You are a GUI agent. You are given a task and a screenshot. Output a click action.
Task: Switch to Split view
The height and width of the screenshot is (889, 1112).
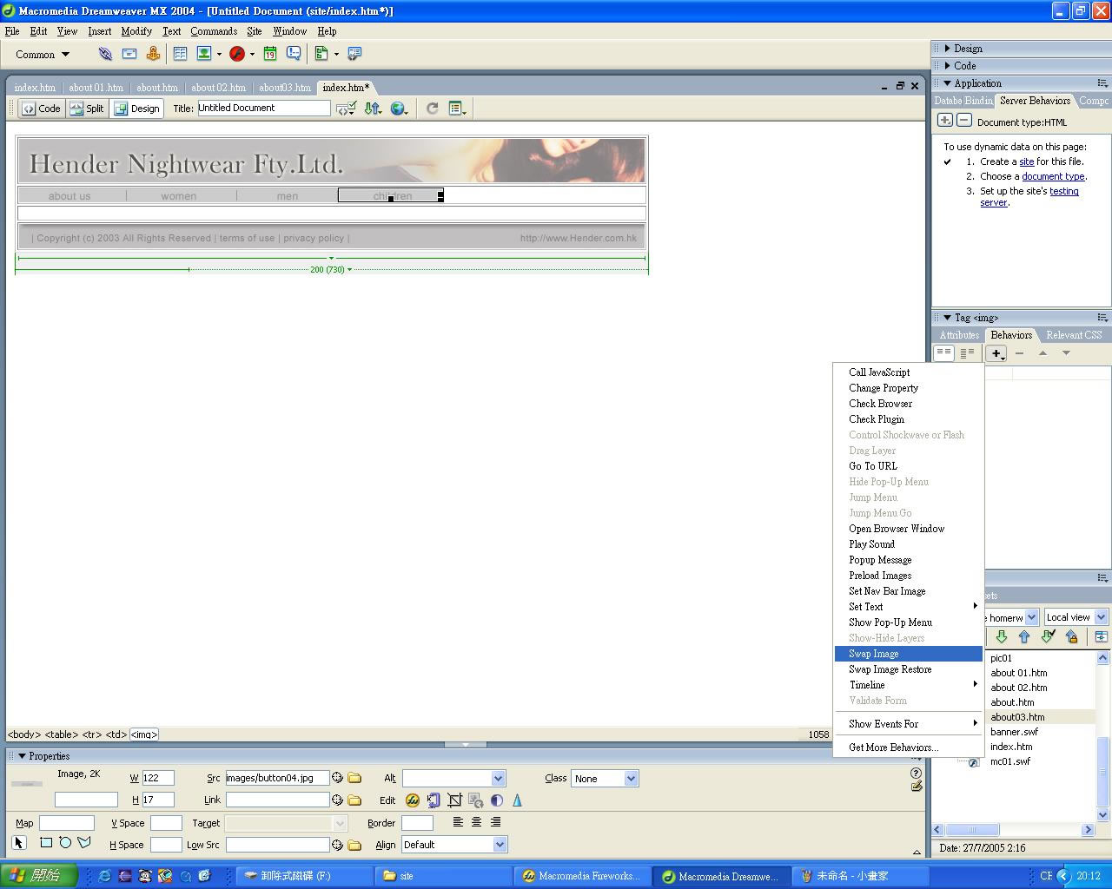tap(87, 109)
